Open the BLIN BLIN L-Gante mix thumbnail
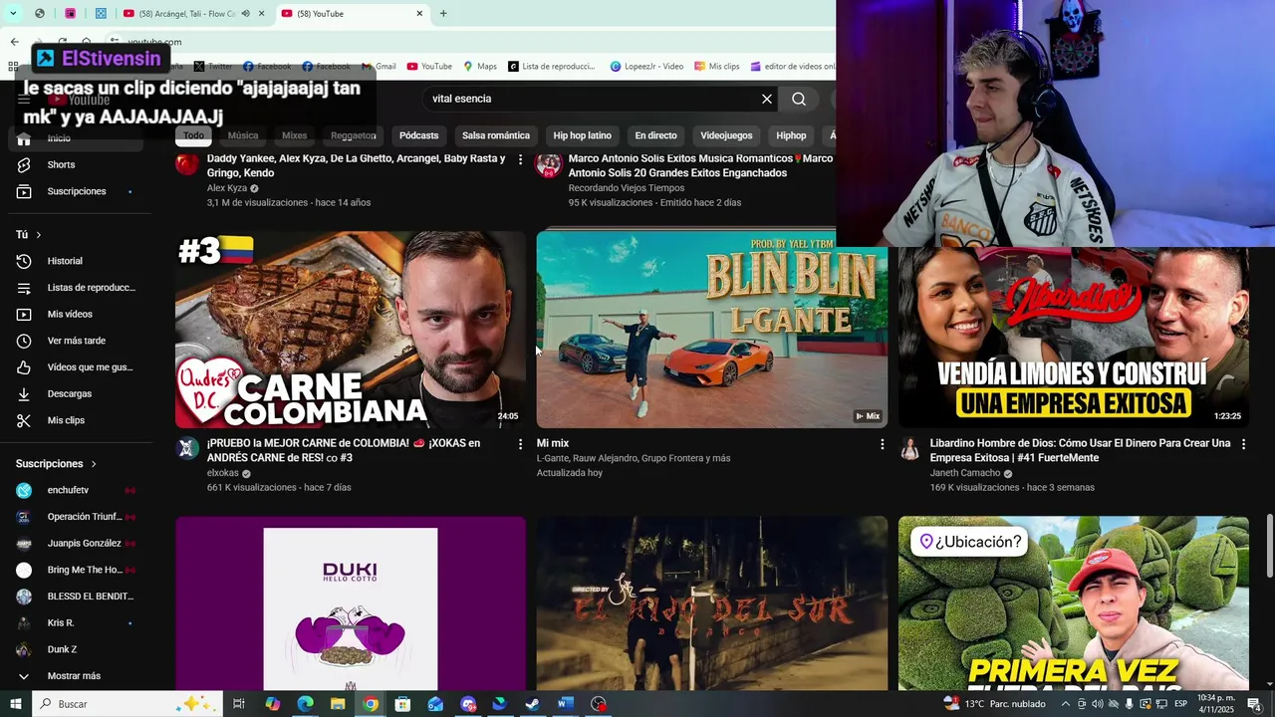Screen dimensions: 1275x717 712,330
